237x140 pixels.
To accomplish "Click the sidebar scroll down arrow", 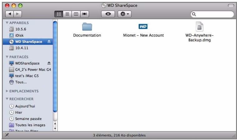I will coord(55,129).
